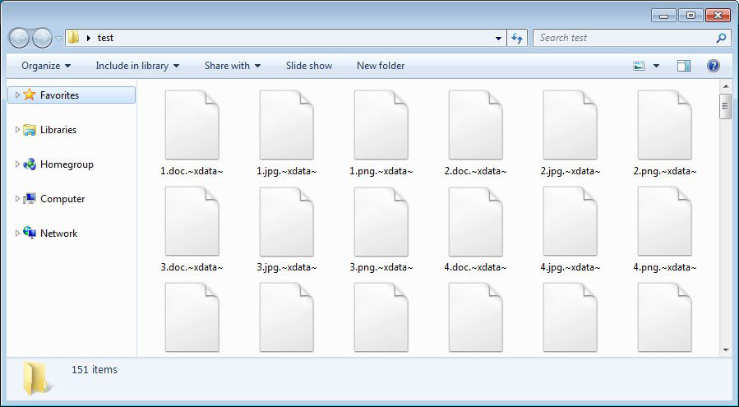The height and width of the screenshot is (407, 739).
Task: Select the 4.doc.~xdata~ file icon
Action: click(x=476, y=221)
